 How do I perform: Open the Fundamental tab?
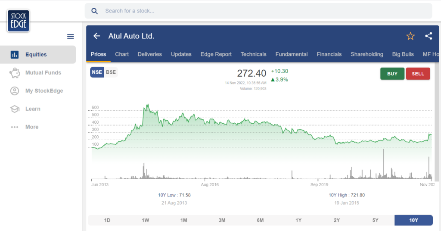[x=292, y=54]
